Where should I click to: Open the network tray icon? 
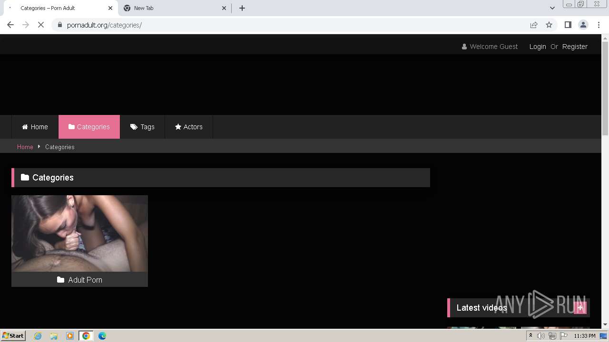coord(552,336)
